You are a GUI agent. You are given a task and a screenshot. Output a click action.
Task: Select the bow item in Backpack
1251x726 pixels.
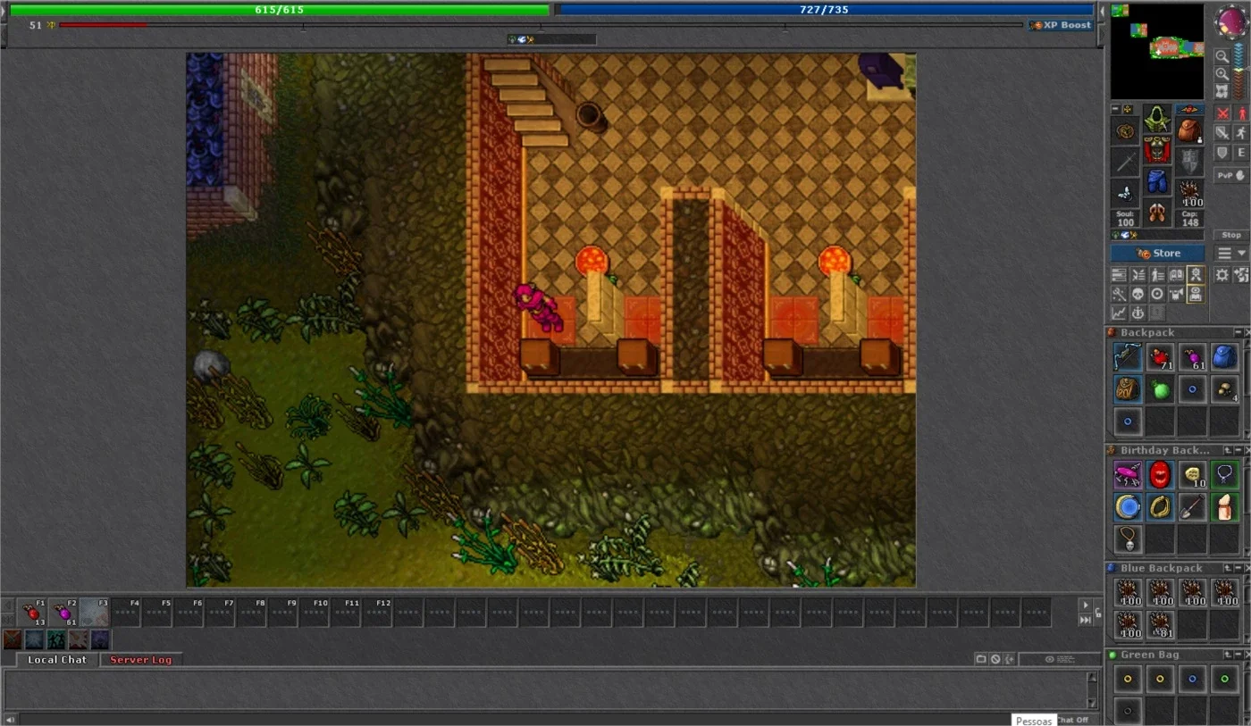1128,357
